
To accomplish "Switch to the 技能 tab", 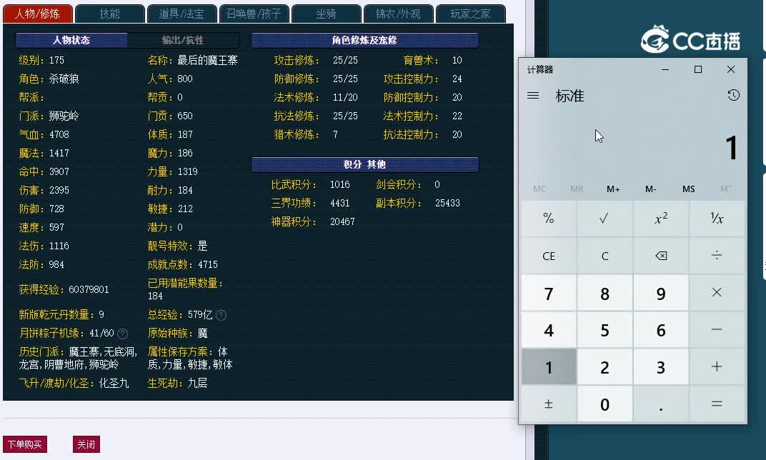I will pos(109,13).
